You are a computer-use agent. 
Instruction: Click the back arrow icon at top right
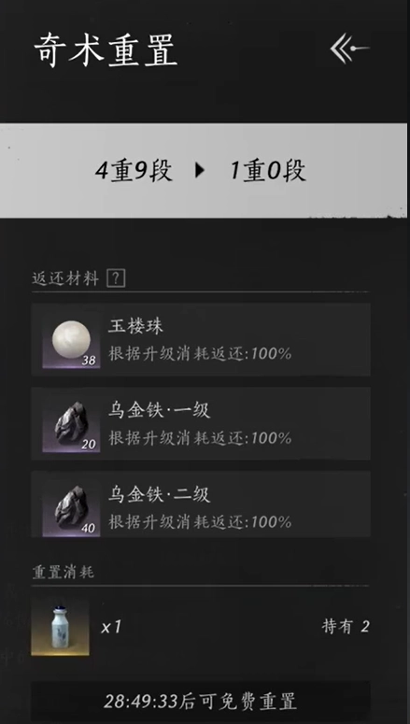349,48
